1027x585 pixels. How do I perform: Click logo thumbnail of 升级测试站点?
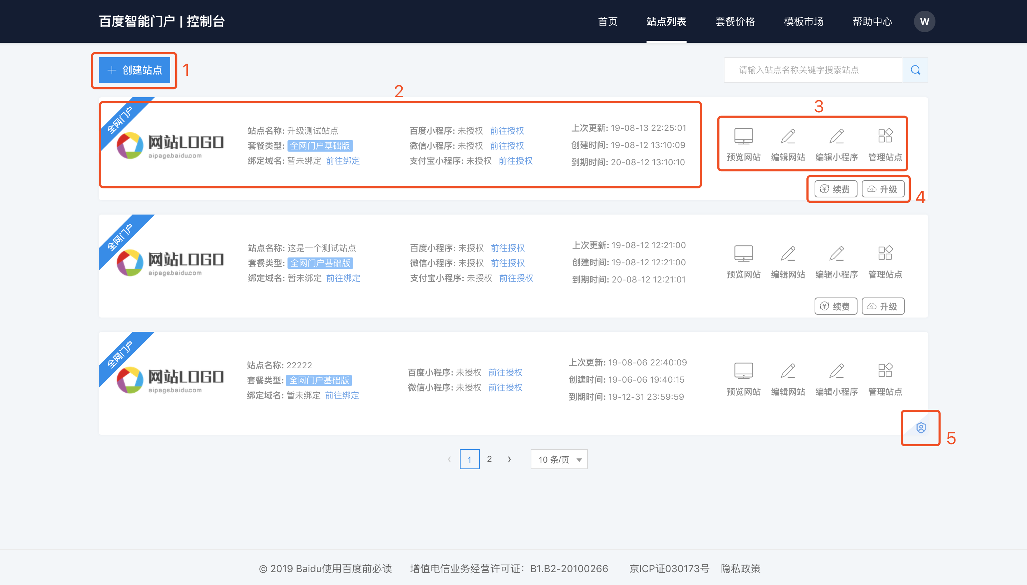(169, 145)
